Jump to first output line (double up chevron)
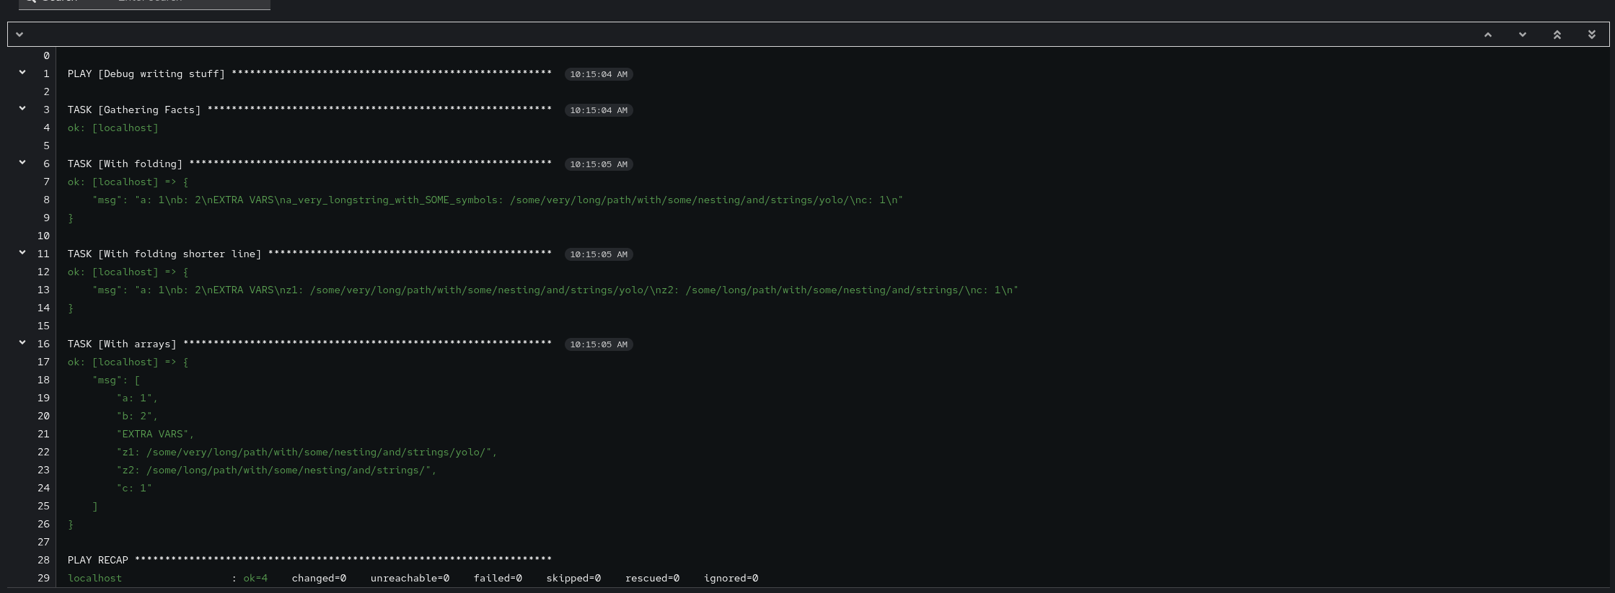The height and width of the screenshot is (593, 1615). (1557, 35)
